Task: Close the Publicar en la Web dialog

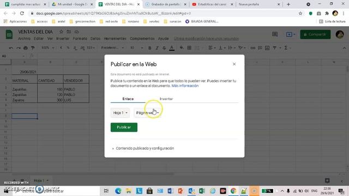Action: [x=234, y=64]
